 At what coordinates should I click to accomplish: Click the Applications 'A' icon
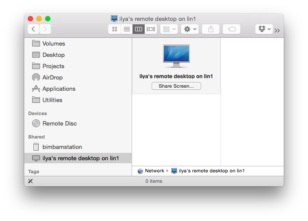(36, 89)
